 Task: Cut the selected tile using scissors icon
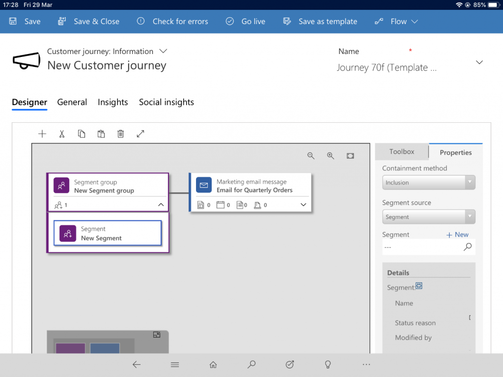click(x=62, y=134)
